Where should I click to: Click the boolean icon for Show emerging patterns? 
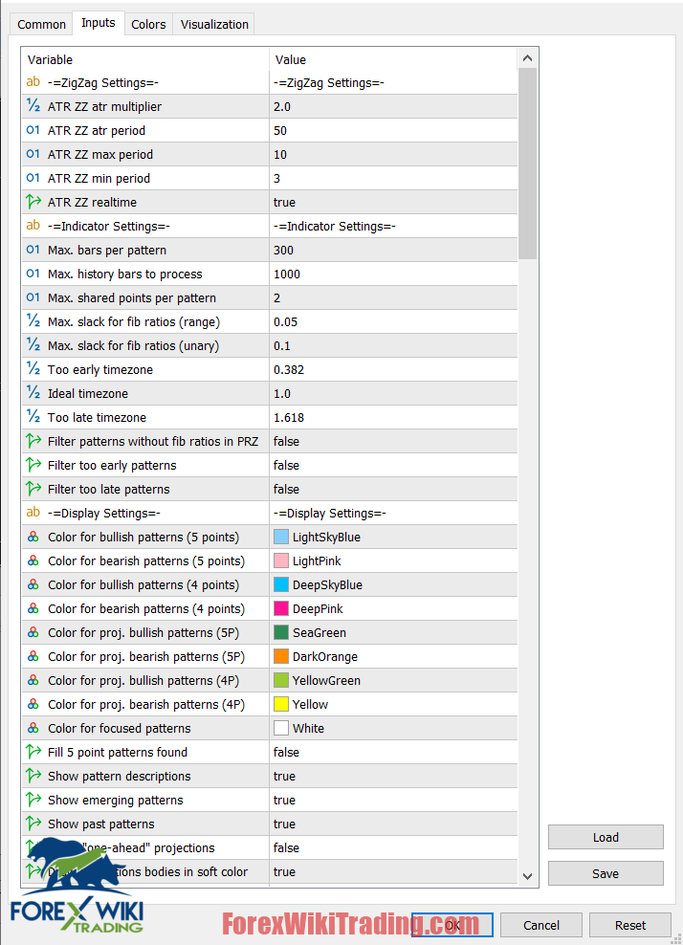click(x=33, y=800)
